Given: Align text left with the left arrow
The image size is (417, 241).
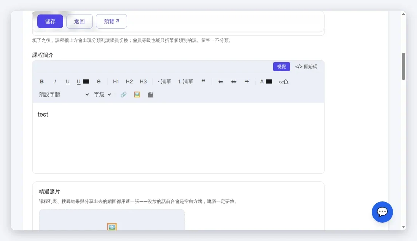Looking at the screenshot, I should click(x=220, y=81).
